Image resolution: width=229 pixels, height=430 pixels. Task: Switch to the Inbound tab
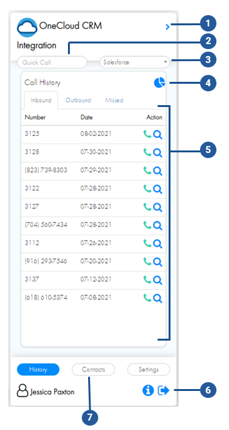(x=41, y=100)
